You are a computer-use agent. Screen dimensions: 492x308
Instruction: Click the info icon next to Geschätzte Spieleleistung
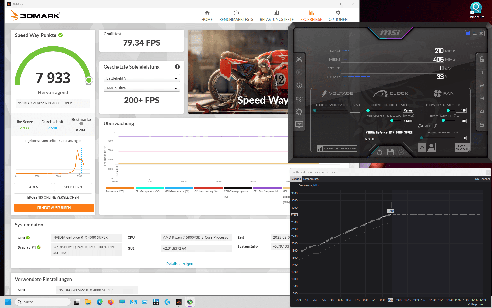click(177, 67)
